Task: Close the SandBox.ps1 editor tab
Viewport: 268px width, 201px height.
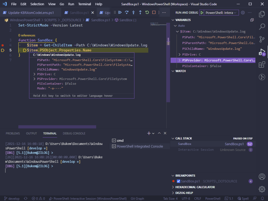Action: pyautogui.click(x=93, y=13)
